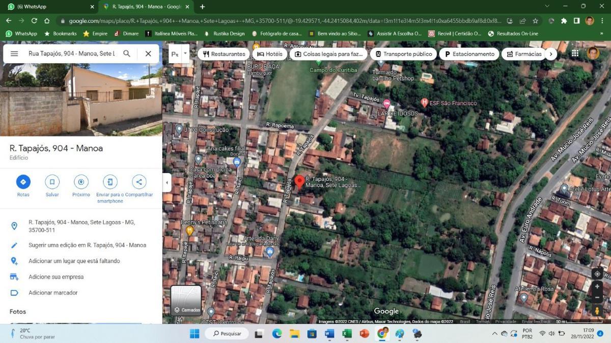The width and height of the screenshot is (611, 343).
Task: Click the address row with 35700-511
Action: click(x=81, y=226)
